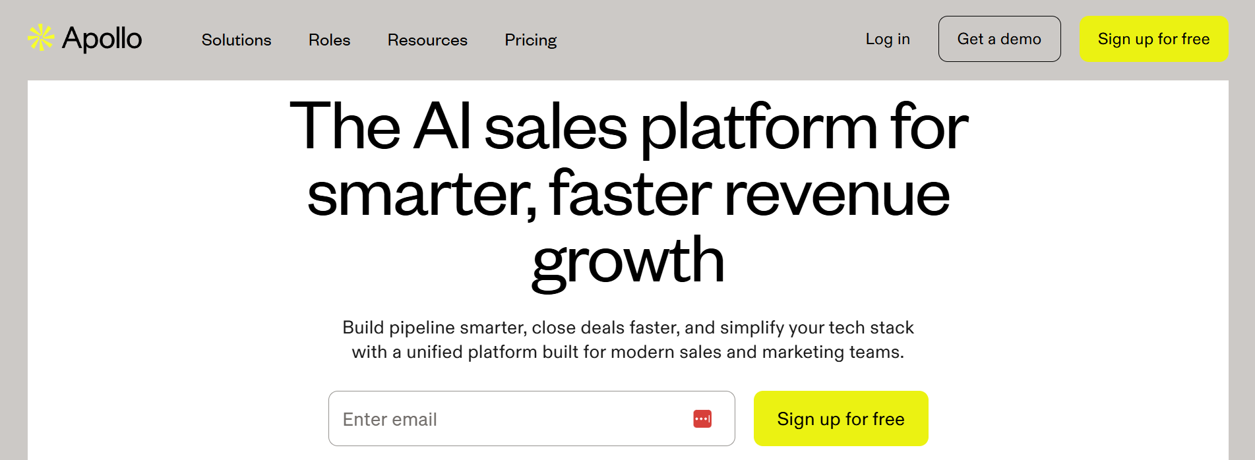Click the Apollo wordmark text
Viewport: 1255px width, 460px height.
click(102, 39)
